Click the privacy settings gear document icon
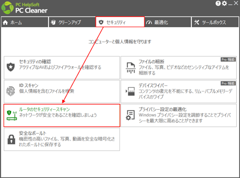The image size is (240, 178). 131,115
